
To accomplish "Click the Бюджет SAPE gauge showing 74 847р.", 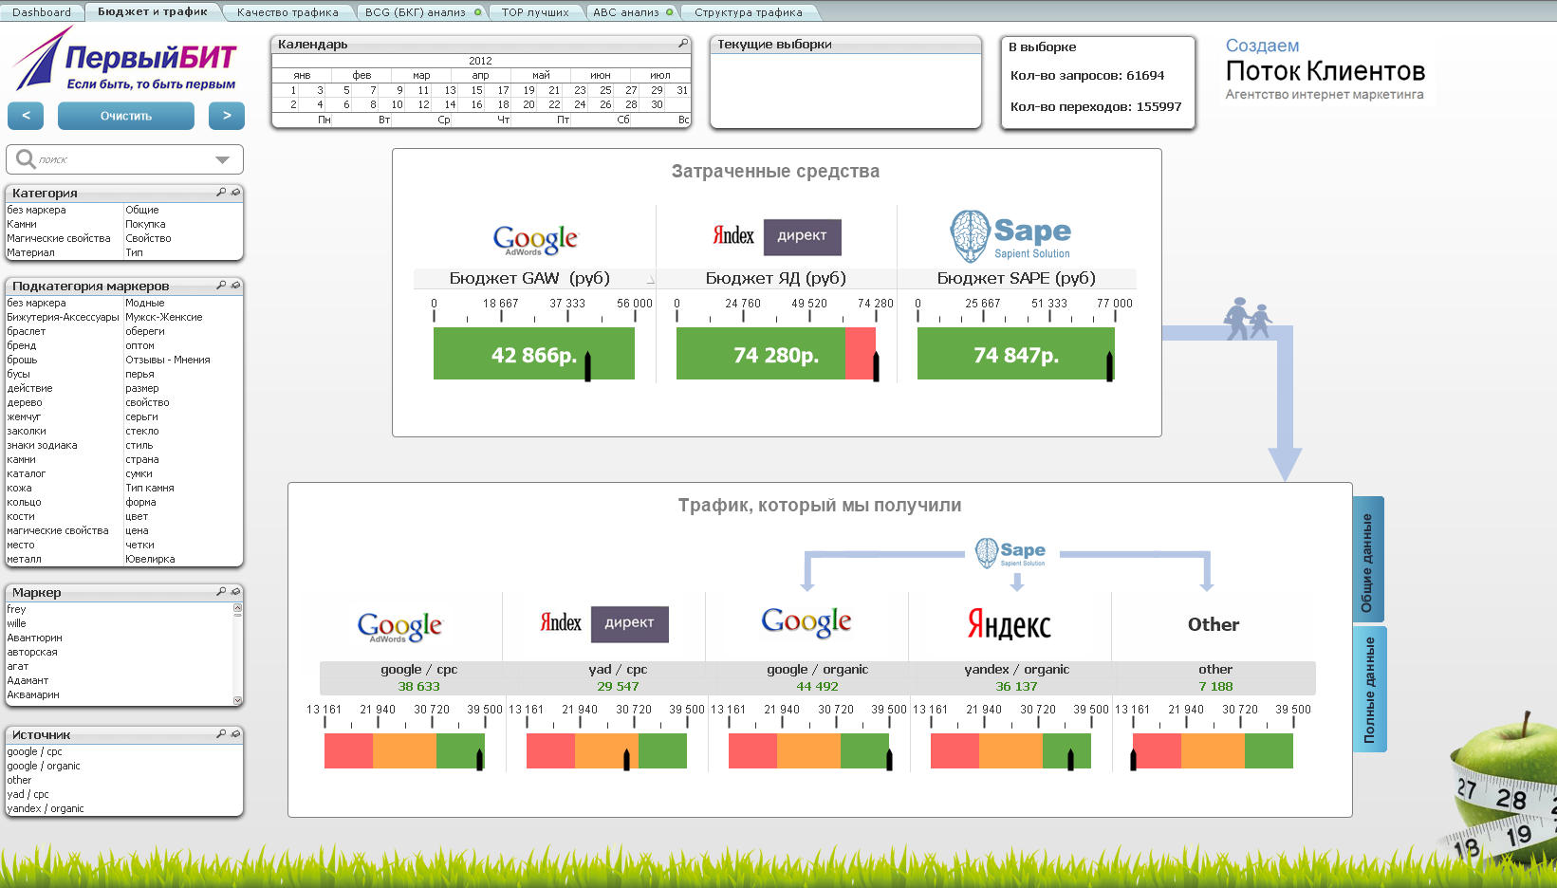I will tap(1016, 354).
